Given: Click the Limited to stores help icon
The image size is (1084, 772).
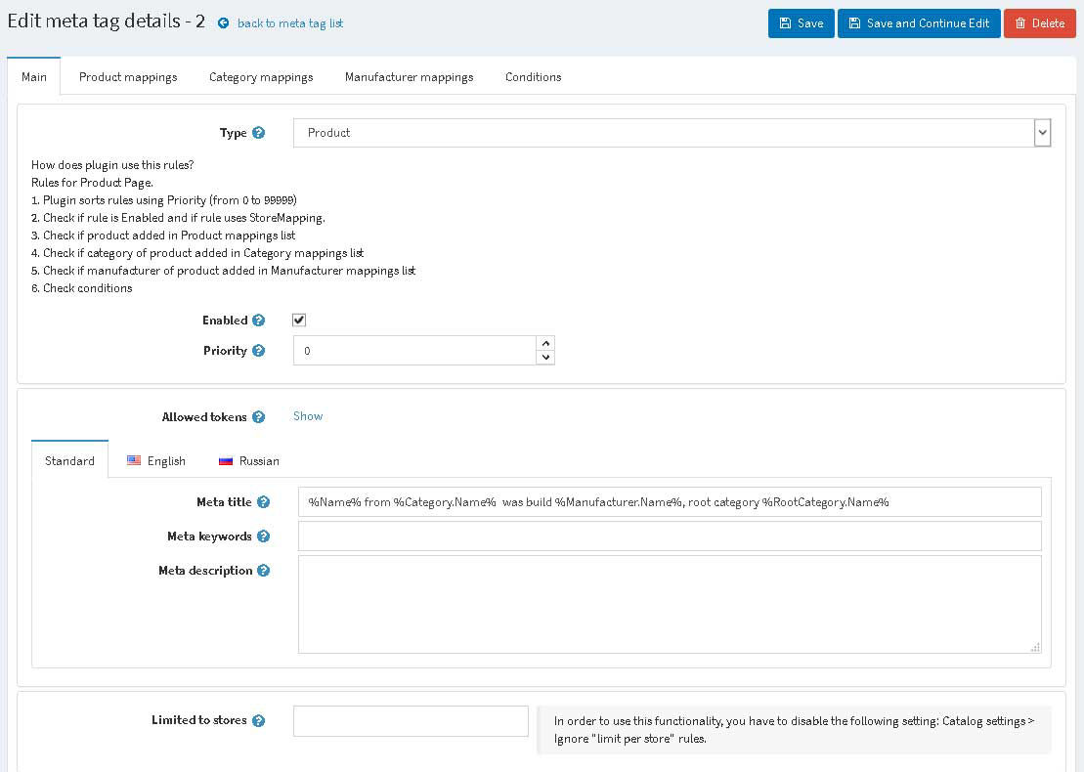Looking at the screenshot, I should click(x=258, y=720).
